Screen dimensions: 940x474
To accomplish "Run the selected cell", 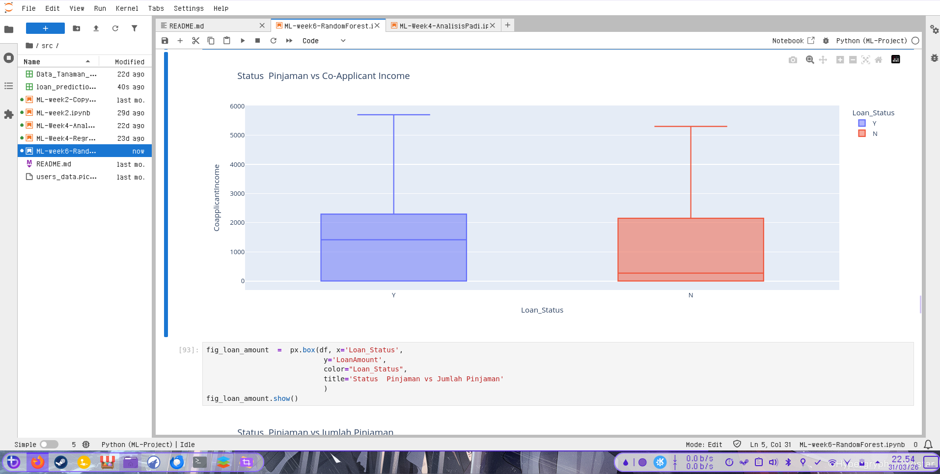I will click(x=243, y=41).
